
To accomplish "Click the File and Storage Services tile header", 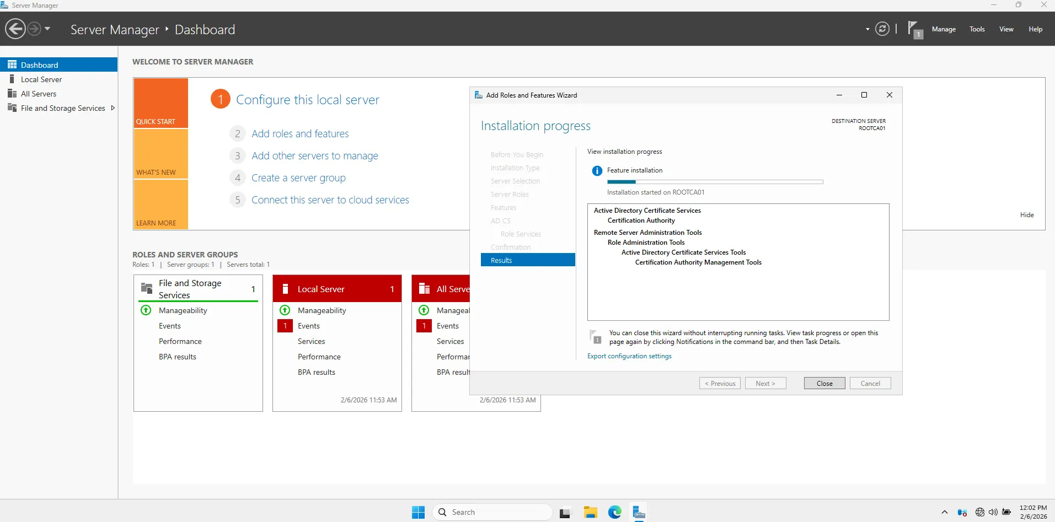I will [x=199, y=289].
